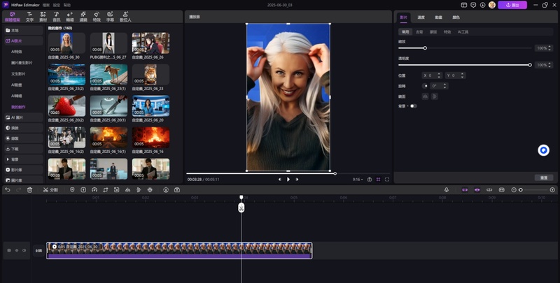
Task: Click the purple export button
Action: [512, 5]
